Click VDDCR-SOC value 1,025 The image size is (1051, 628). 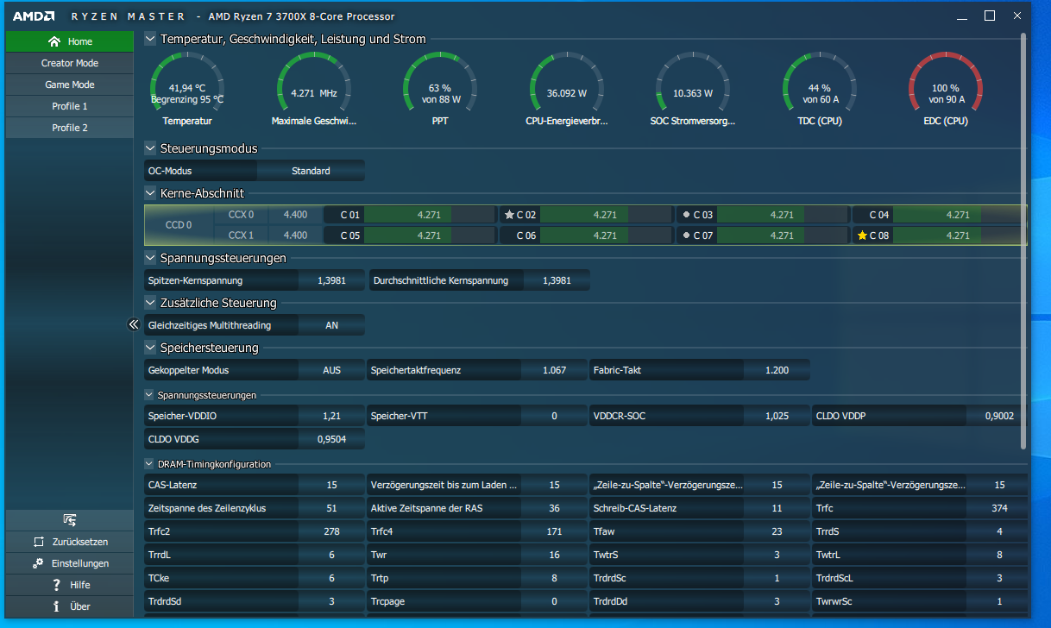coord(777,416)
